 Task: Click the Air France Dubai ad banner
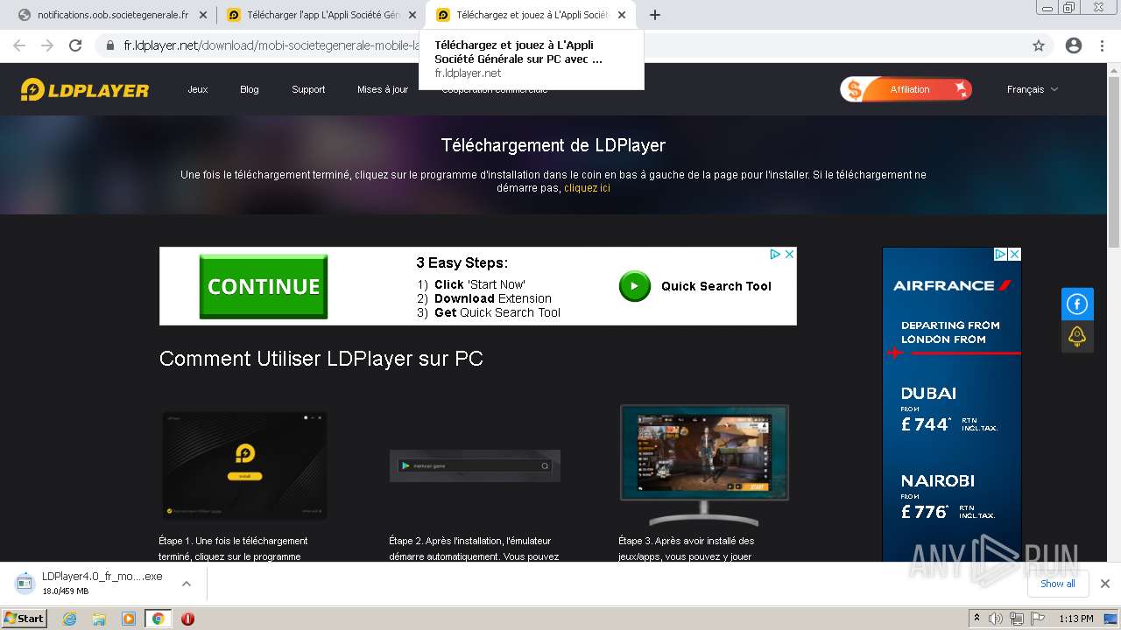click(952, 404)
